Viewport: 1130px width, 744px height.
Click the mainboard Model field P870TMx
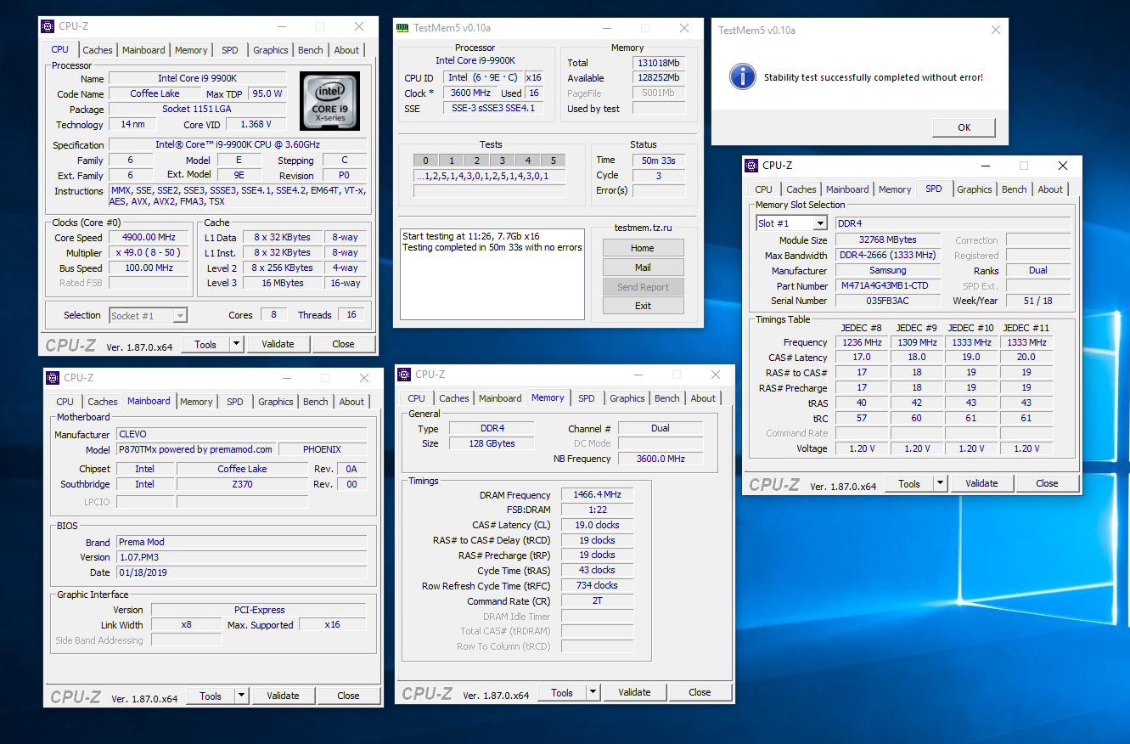click(195, 449)
